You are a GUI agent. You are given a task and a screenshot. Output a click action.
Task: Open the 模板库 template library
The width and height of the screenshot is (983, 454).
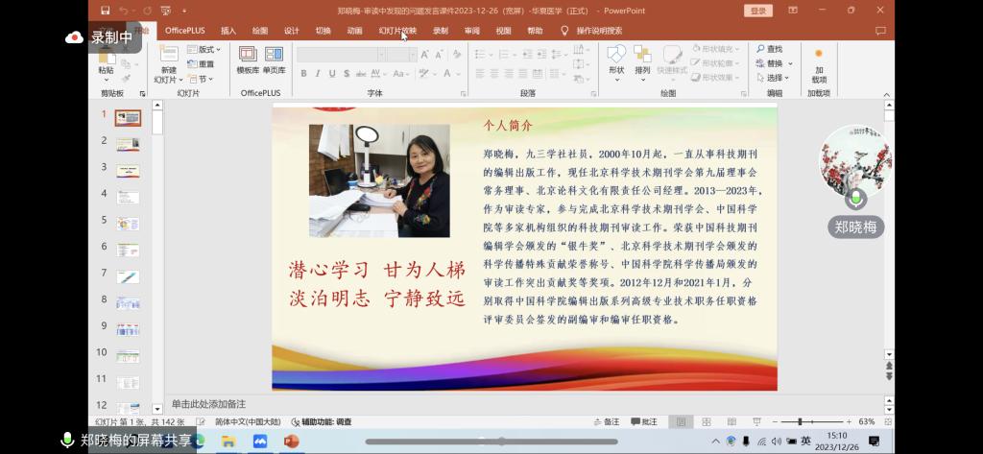click(248, 56)
